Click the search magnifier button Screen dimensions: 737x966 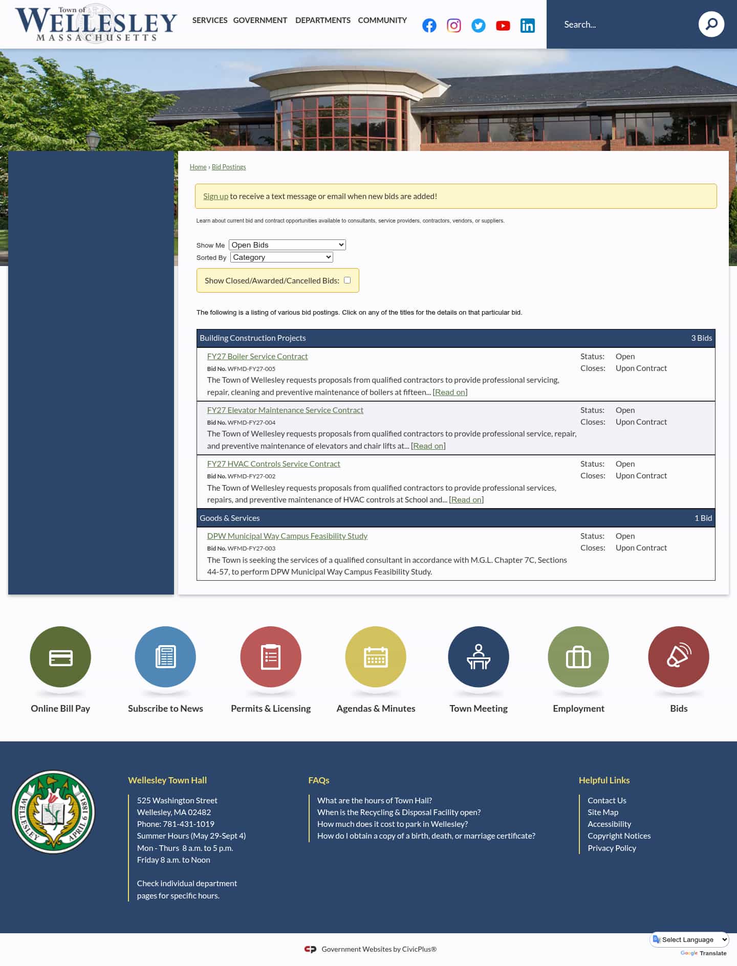click(x=711, y=24)
